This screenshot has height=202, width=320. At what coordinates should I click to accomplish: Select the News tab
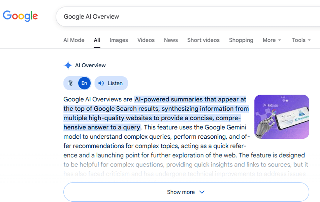pos(171,40)
